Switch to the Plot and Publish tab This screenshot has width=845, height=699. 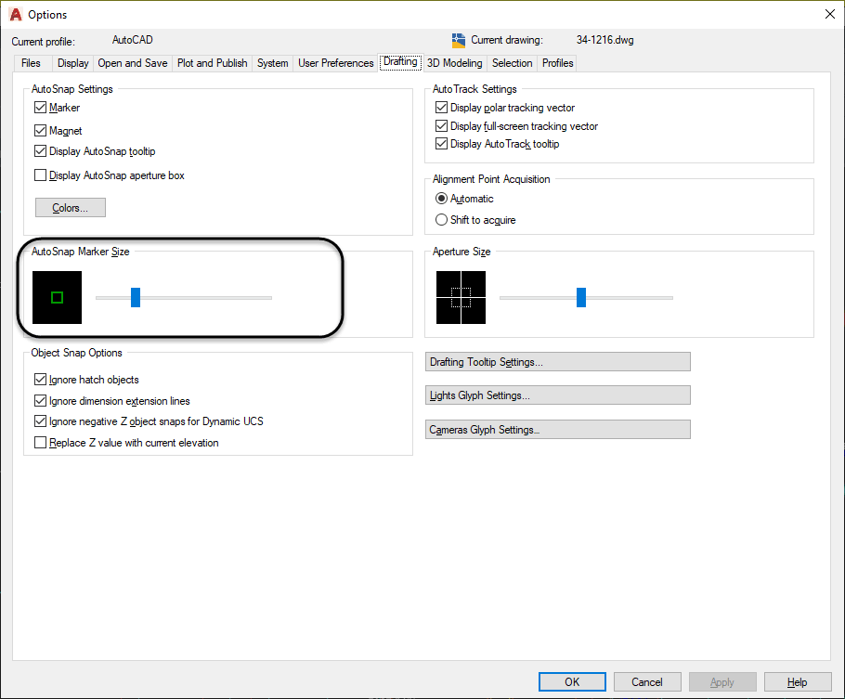tap(212, 62)
